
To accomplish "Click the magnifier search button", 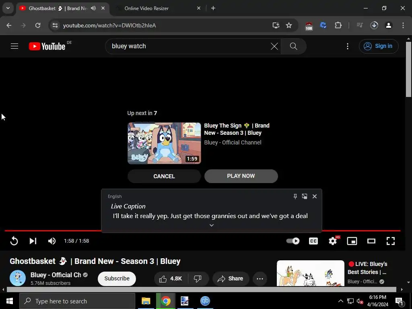I will click(293, 46).
